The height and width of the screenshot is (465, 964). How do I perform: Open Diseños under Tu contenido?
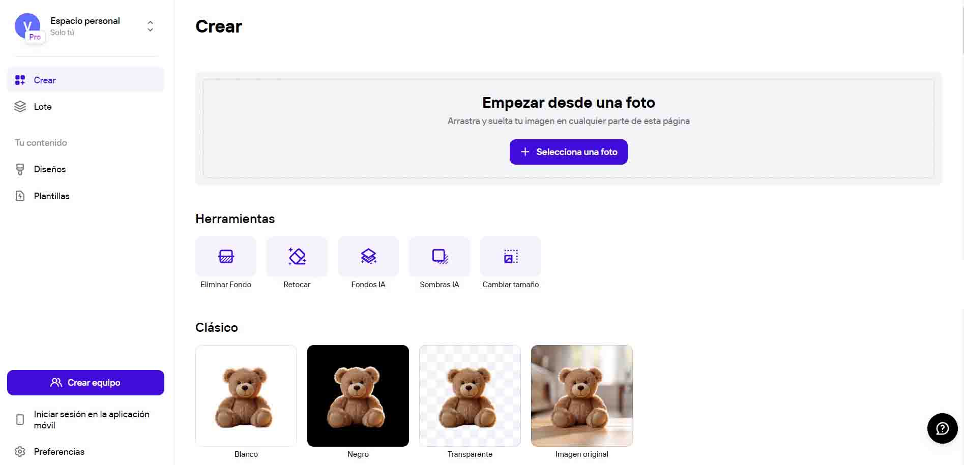click(x=85, y=169)
